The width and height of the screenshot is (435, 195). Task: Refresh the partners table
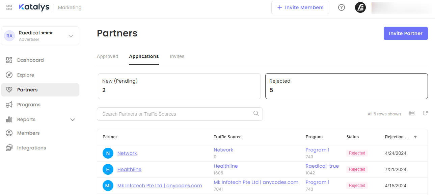pyautogui.click(x=425, y=113)
